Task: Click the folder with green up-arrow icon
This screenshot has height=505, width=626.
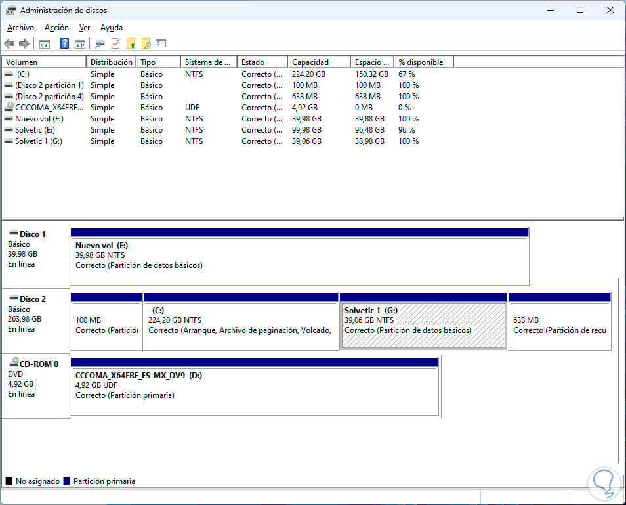Action: [131, 43]
